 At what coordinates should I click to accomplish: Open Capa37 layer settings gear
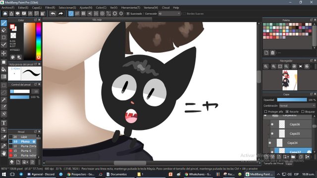[309, 152]
